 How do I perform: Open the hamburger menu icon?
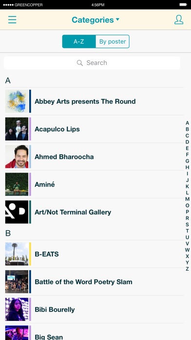(12, 20)
